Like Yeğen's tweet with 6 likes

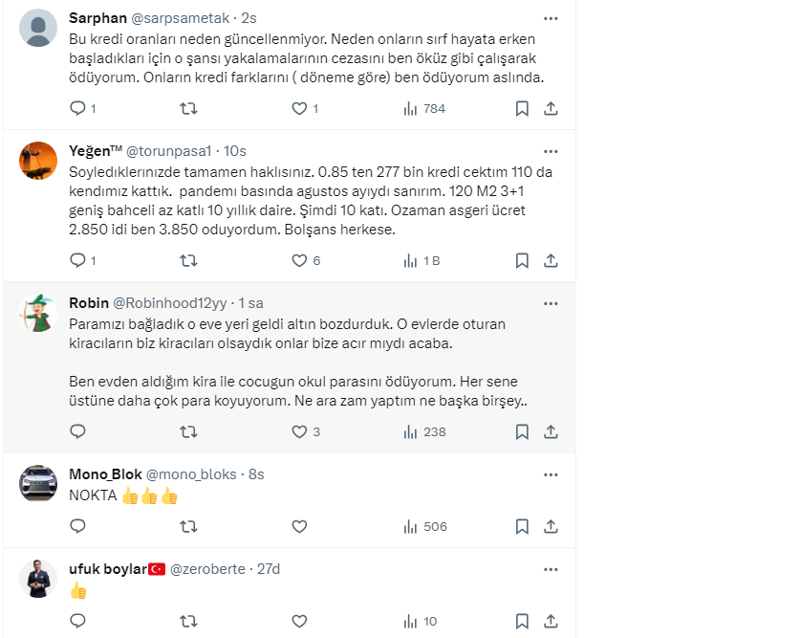tap(299, 260)
